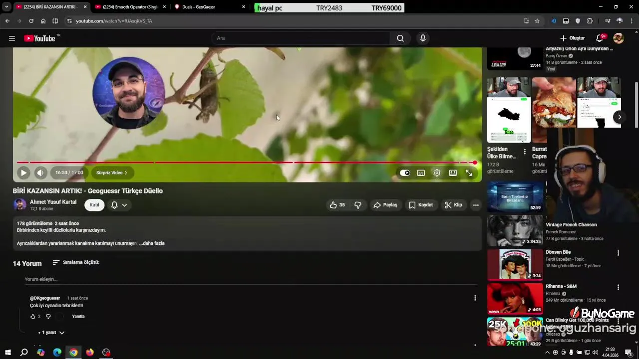This screenshot has width=639, height=359.
Task: Open the subscription notification bell dropdown
Action: 119,205
